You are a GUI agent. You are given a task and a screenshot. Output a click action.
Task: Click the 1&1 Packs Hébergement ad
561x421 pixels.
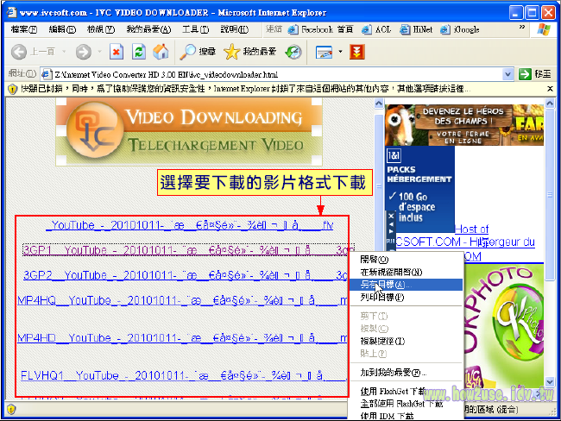(419, 189)
